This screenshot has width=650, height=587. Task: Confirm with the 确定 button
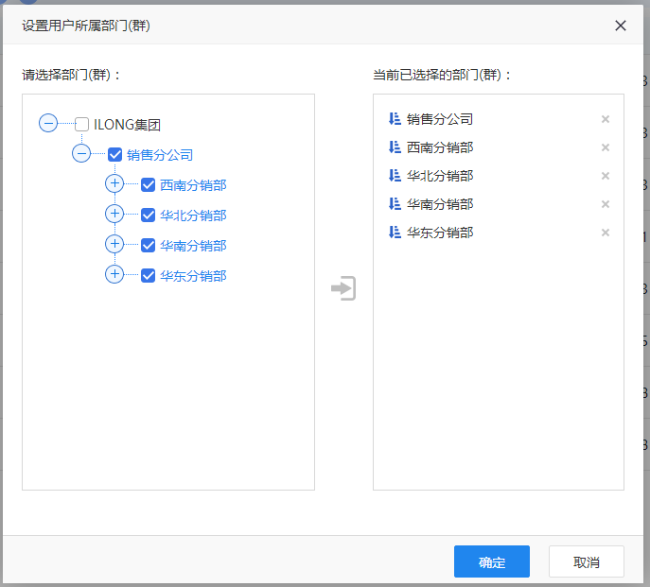click(x=491, y=561)
